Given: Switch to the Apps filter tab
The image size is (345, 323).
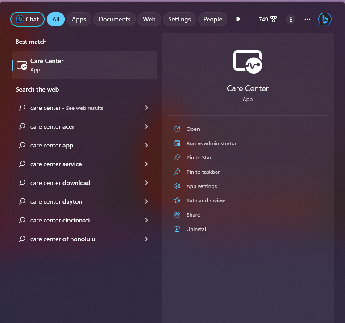Looking at the screenshot, I should click(x=79, y=19).
